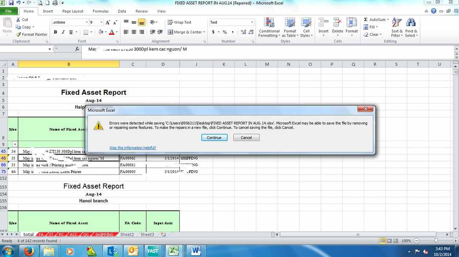Open the filter dropdown in row 9
Image resolution: width=459 pixels, height=257 pixels.
point(14,144)
